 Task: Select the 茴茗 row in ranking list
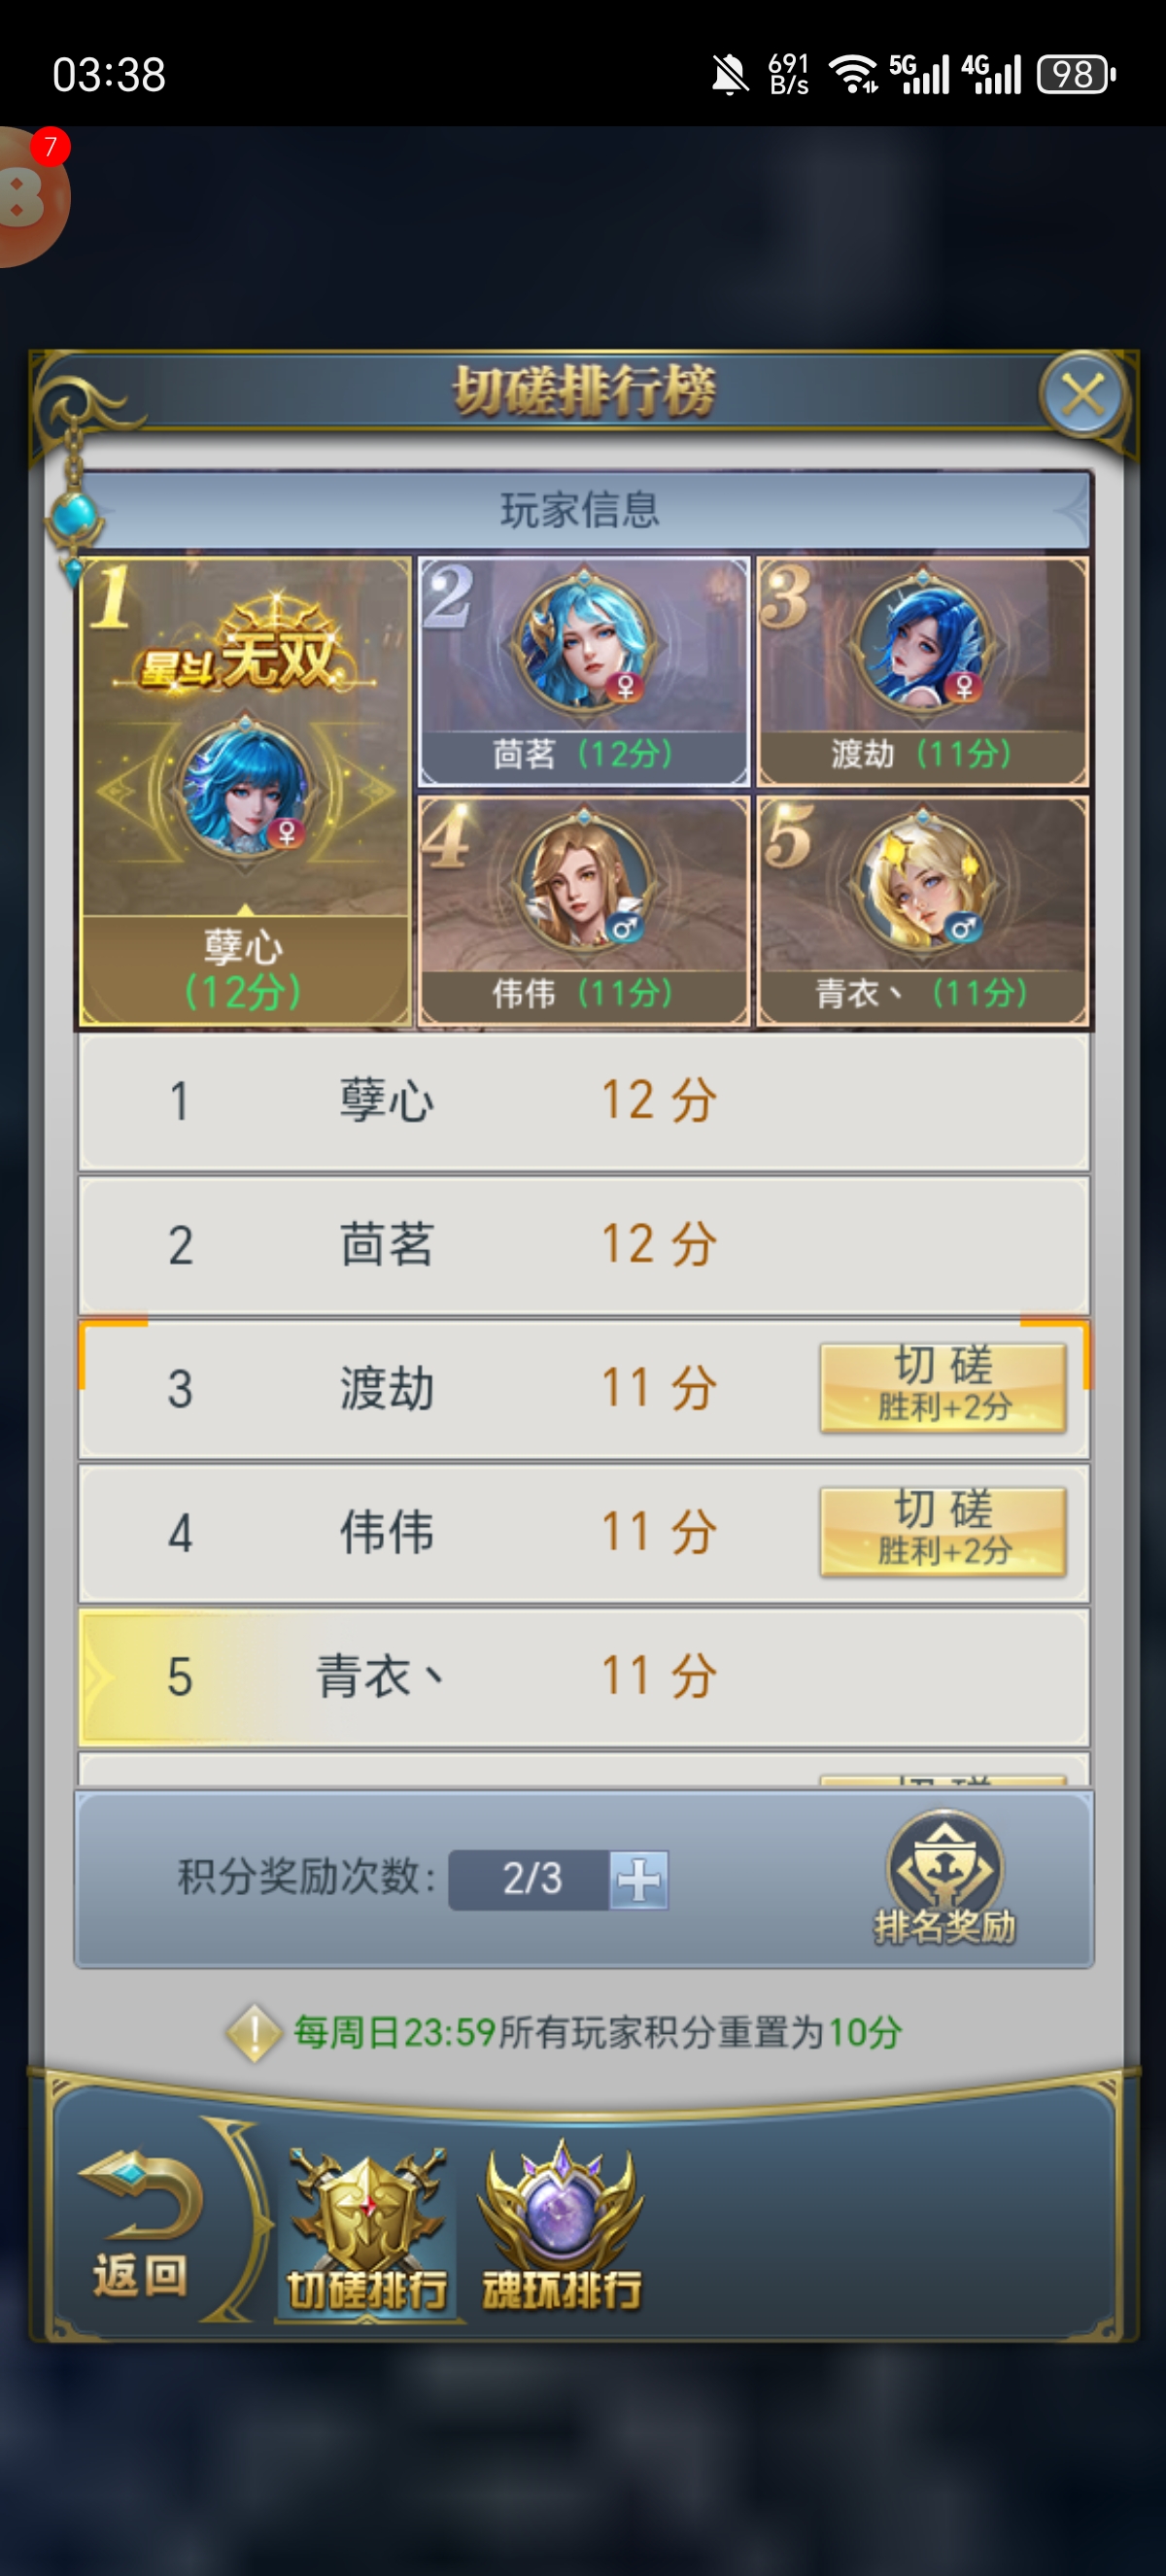point(584,1245)
